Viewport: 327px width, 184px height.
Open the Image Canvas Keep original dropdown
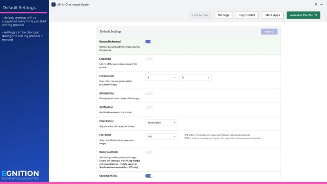161,122
